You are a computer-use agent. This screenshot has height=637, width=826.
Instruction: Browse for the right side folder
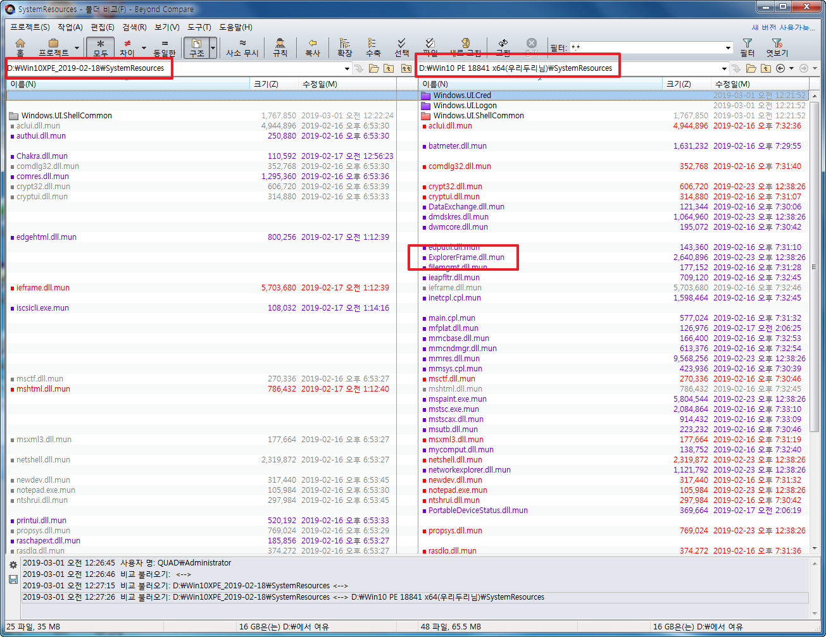751,68
